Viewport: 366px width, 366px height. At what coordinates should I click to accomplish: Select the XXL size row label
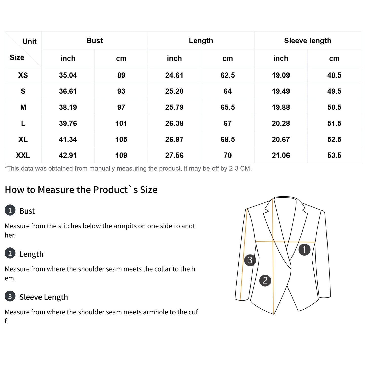pos(23,155)
